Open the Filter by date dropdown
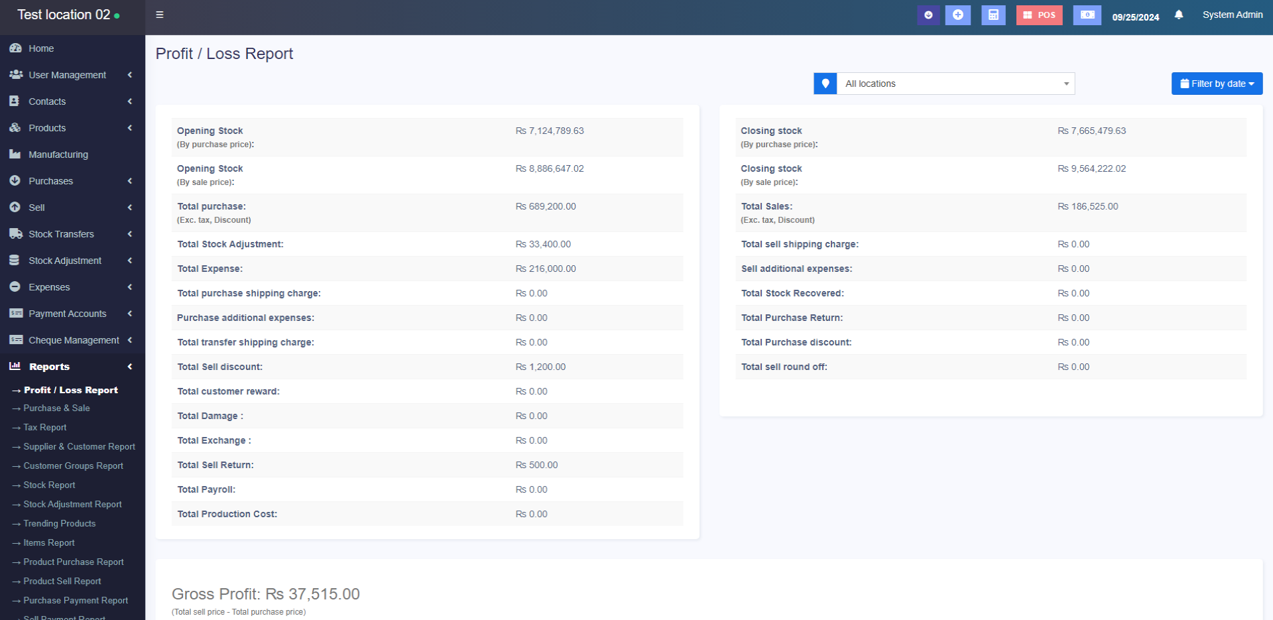The image size is (1273, 620). click(x=1217, y=84)
